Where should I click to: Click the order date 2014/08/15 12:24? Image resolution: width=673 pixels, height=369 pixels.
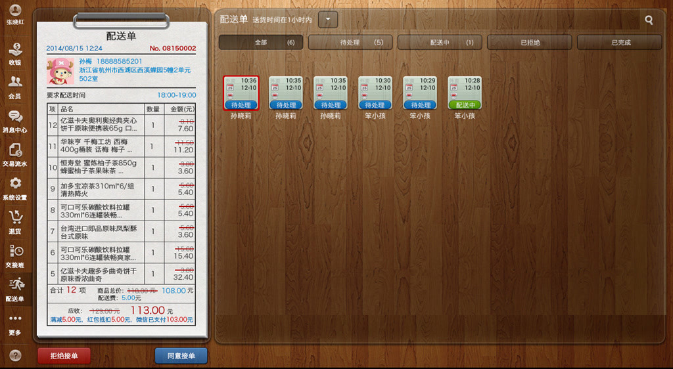pos(74,49)
